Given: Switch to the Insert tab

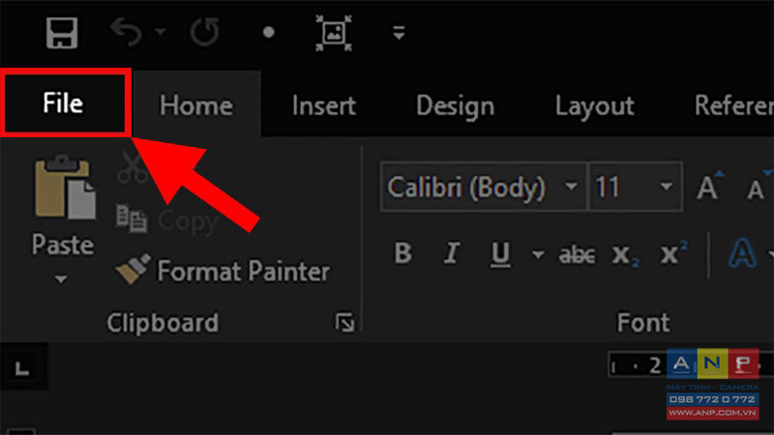Looking at the screenshot, I should pyautogui.click(x=324, y=105).
